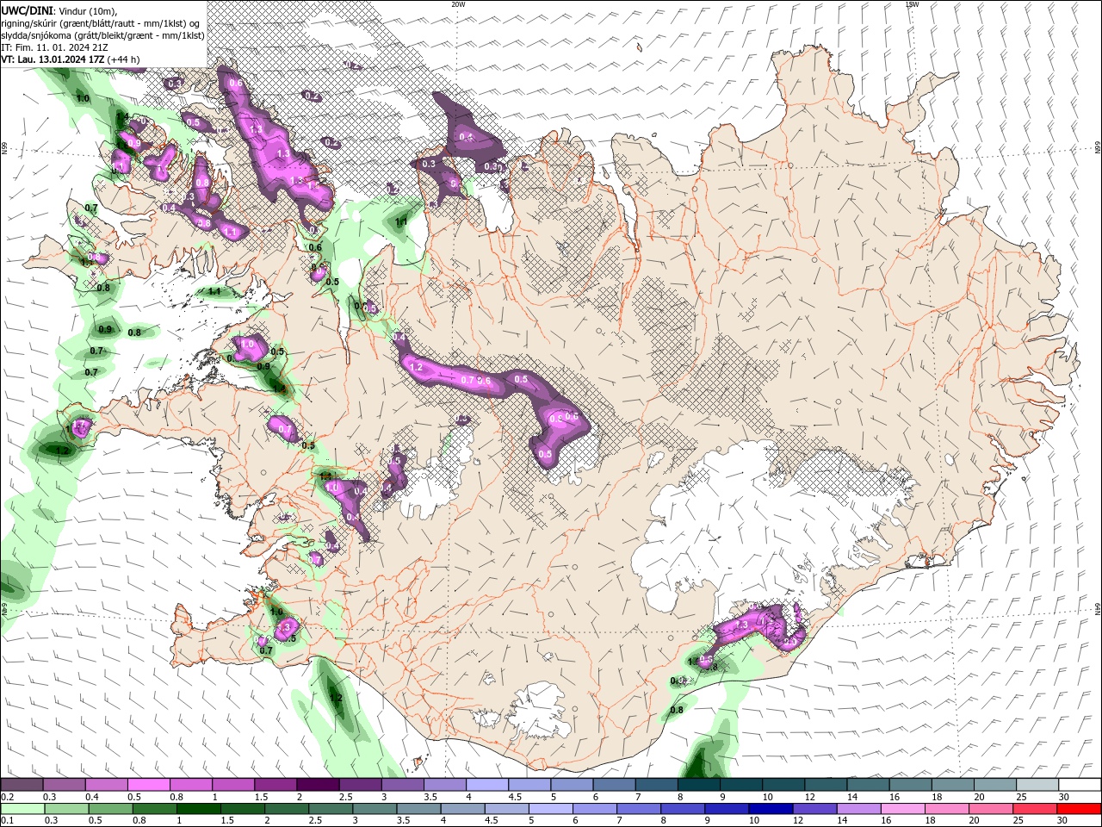Click the 'slydda/snjókoma (grátt/bleikt/grænt - mm/1klst)' line
Viewport: 1102px width, 827px height.
click(102, 35)
